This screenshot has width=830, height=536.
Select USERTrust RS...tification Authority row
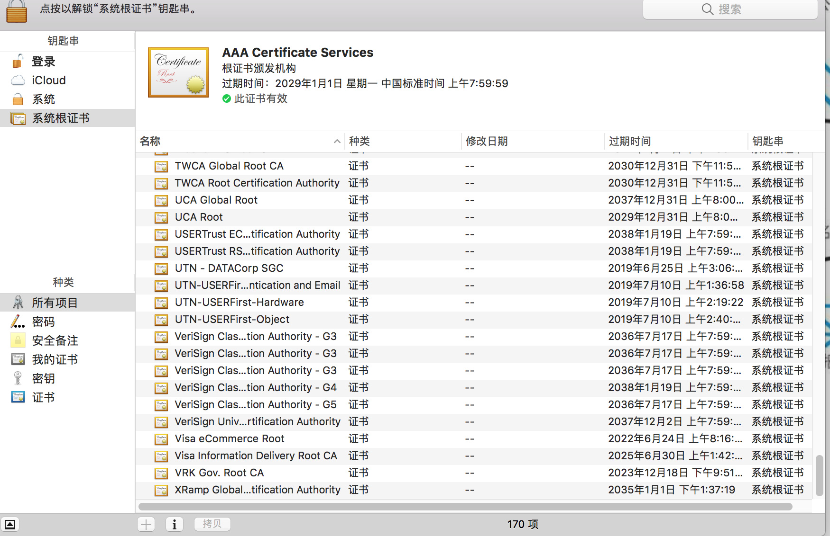tap(473, 251)
